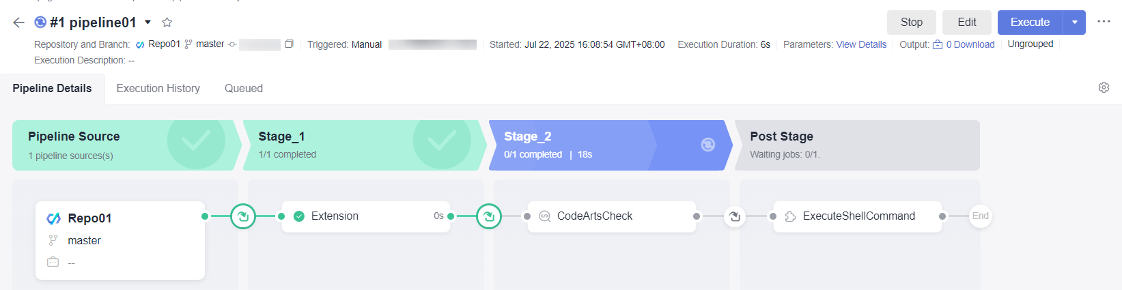The height and width of the screenshot is (290, 1122).
Task: Select the ExecuteShellCommand job card
Action: point(857,216)
